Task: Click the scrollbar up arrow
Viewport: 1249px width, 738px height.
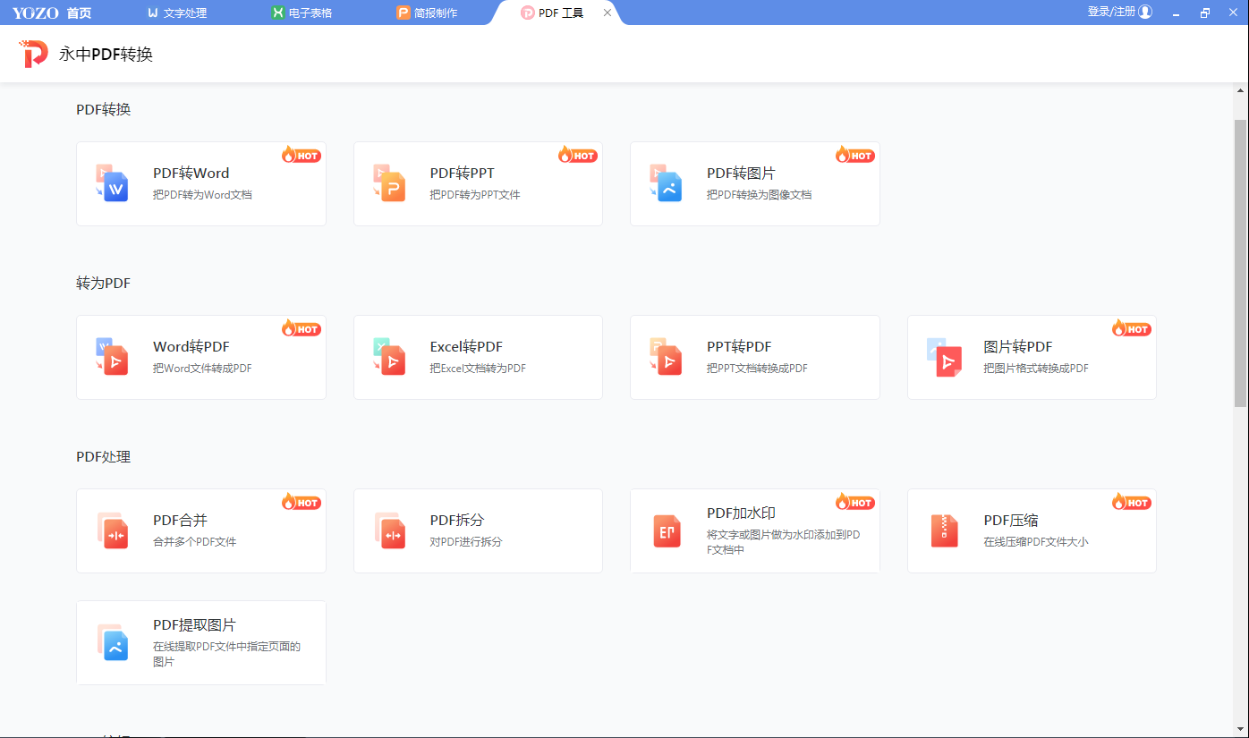Action: click(1241, 90)
